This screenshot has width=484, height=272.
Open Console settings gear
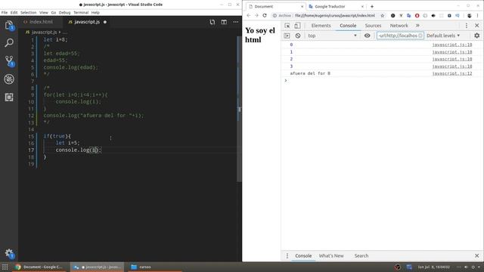pos(477,36)
